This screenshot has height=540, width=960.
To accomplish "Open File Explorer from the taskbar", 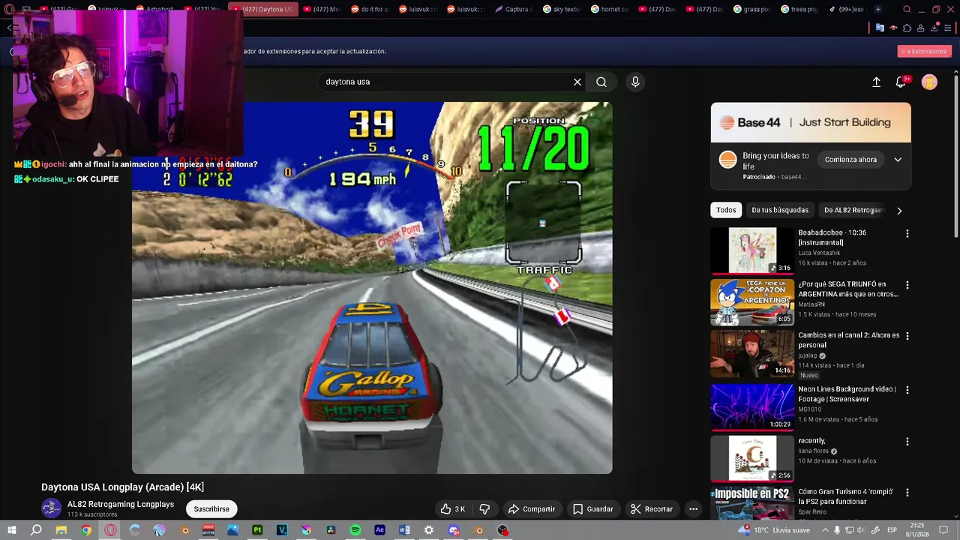I will click(x=61, y=530).
